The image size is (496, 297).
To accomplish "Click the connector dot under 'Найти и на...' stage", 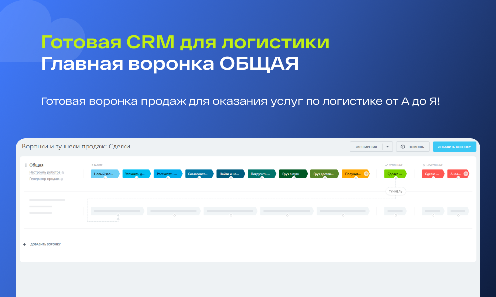I will (x=231, y=178).
